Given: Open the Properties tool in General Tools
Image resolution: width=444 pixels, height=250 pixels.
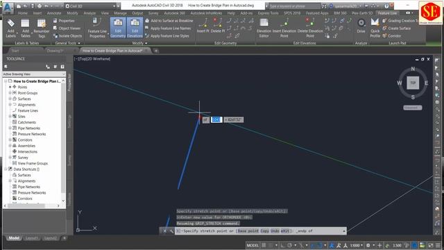Looking at the screenshot, I should pos(64,21).
